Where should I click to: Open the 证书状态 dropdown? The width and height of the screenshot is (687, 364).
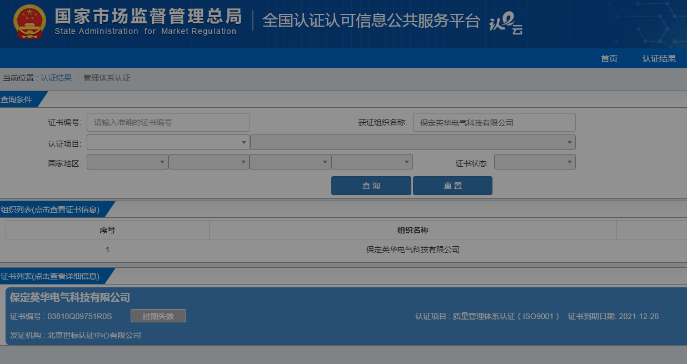tap(535, 162)
